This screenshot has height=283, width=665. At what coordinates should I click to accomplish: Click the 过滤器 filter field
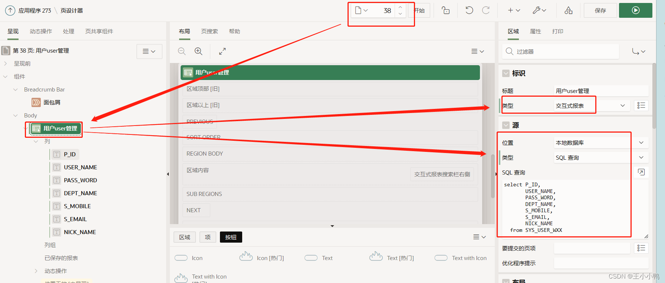click(561, 51)
